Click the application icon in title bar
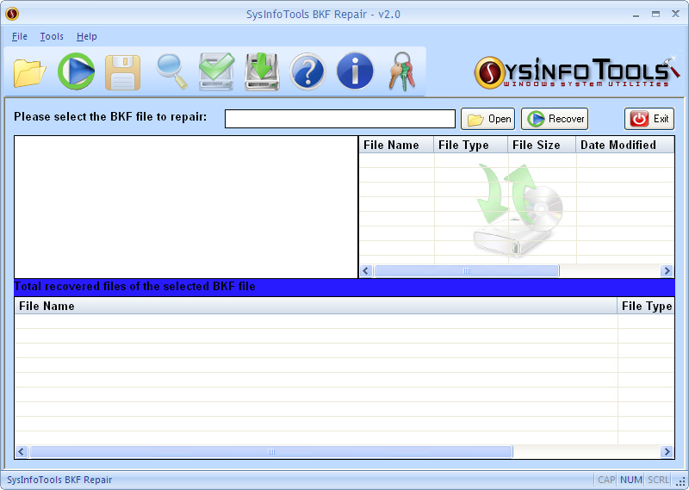Viewport: 689px width, 490px height. [x=12, y=14]
